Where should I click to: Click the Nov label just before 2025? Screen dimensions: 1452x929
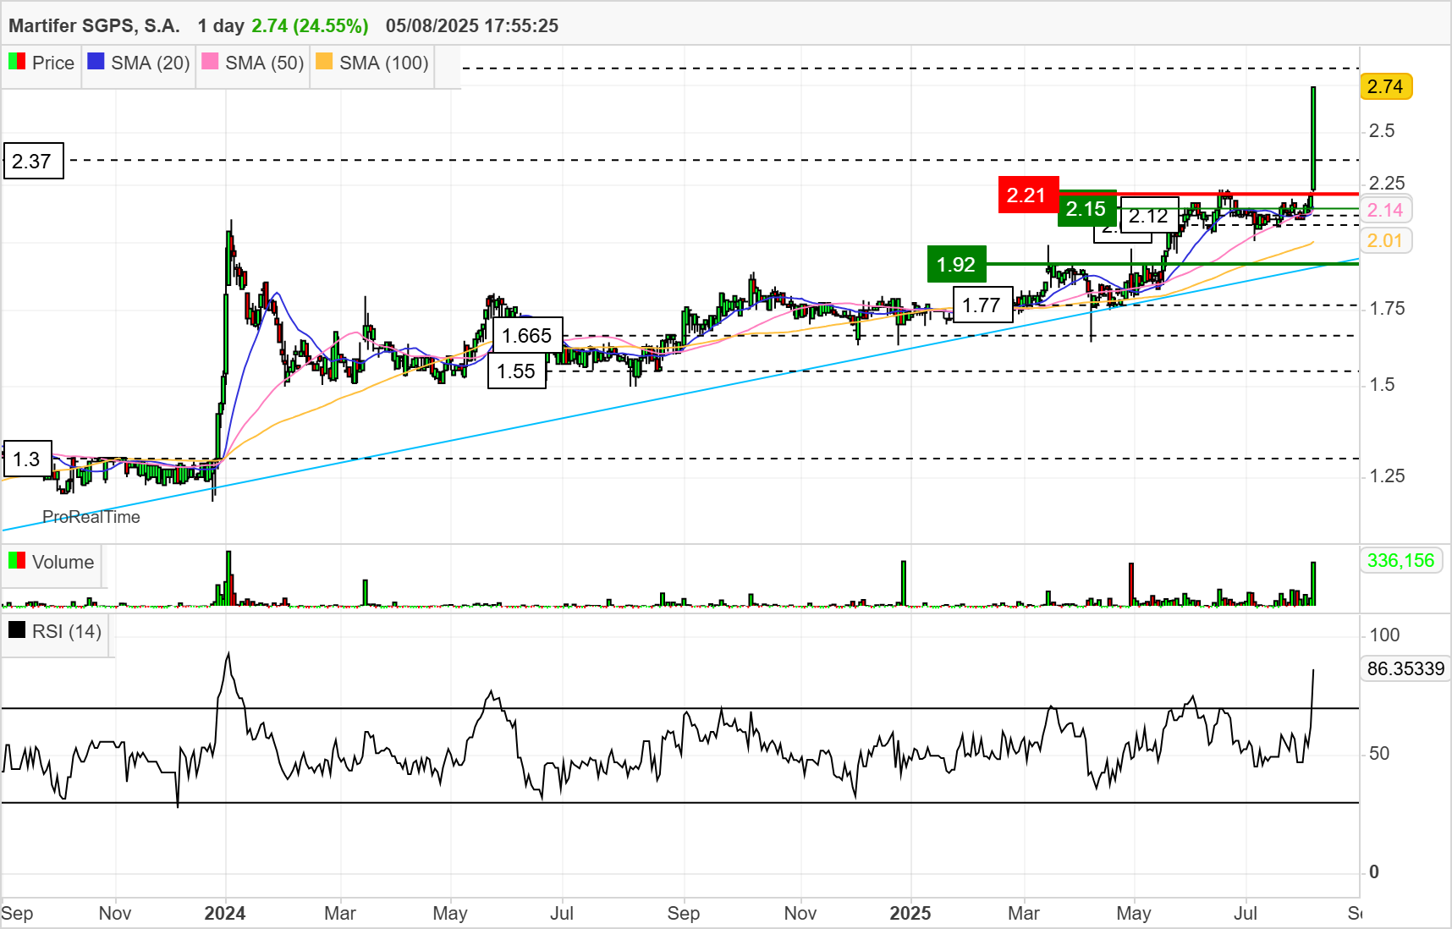[800, 913]
